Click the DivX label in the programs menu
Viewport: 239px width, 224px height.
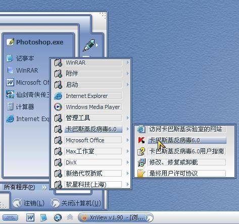click(x=71, y=162)
